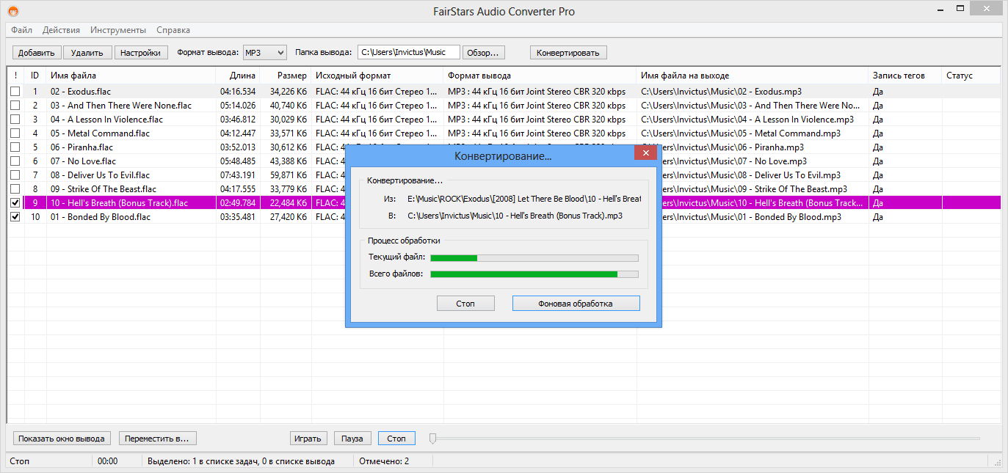Sort by Длина column header
Viewport: 1008px width, 473px height.
(238, 76)
